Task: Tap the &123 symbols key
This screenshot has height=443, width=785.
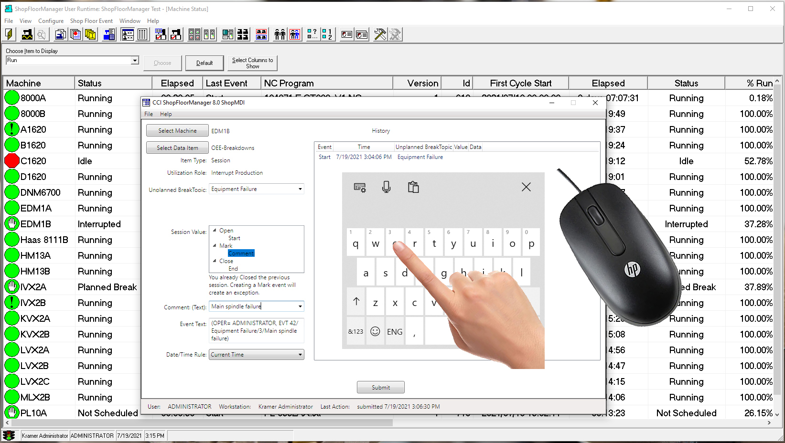Action: [x=356, y=331]
